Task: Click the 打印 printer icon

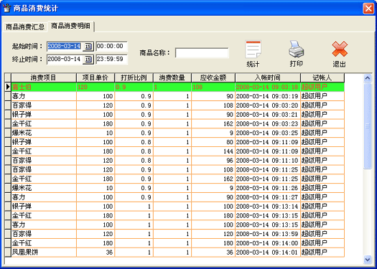Action: point(296,49)
